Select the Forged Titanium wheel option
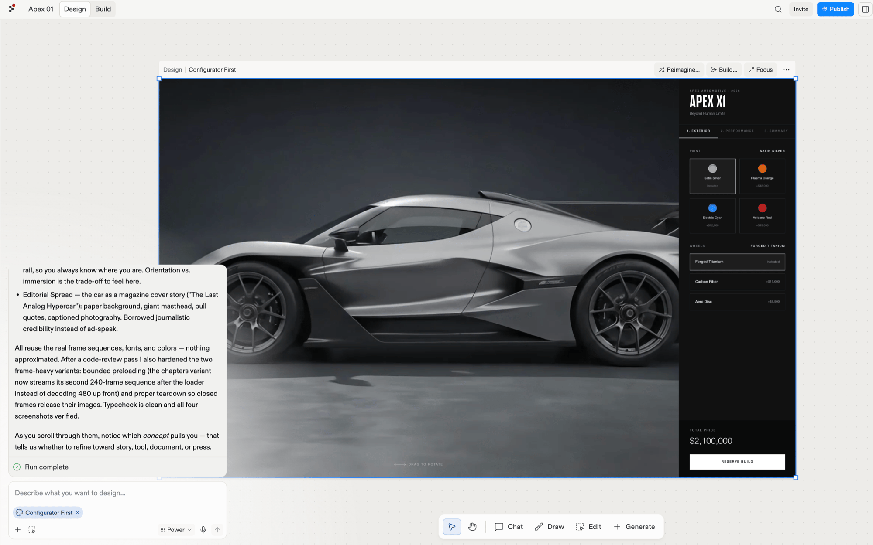Image resolution: width=873 pixels, height=545 pixels. pyautogui.click(x=737, y=262)
